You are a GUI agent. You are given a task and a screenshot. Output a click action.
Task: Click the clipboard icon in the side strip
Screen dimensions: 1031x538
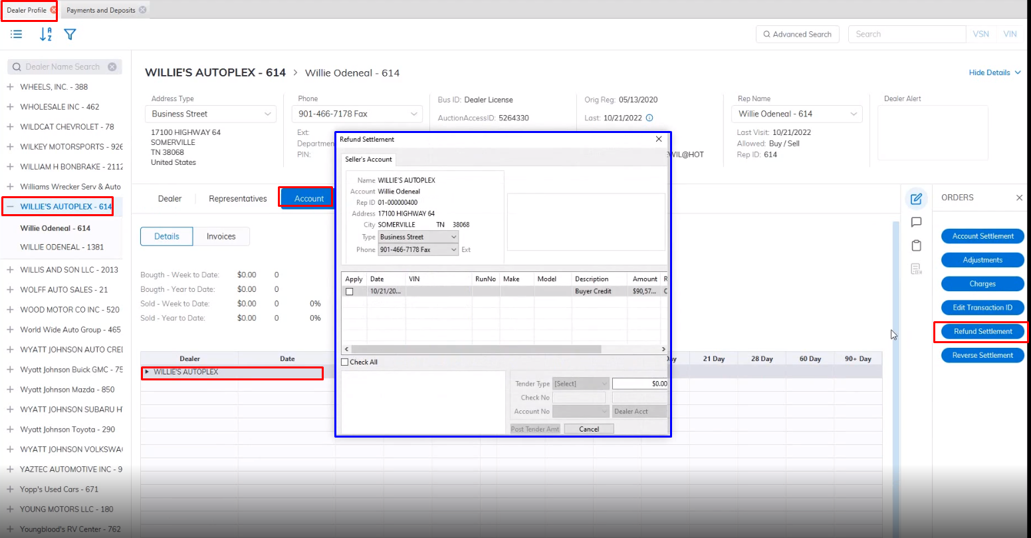coord(916,245)
